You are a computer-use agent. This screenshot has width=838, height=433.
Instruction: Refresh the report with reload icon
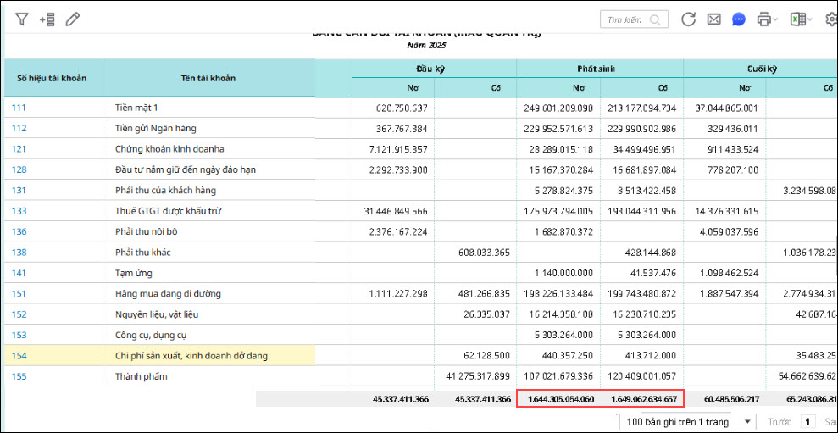[x=688, y=19]
